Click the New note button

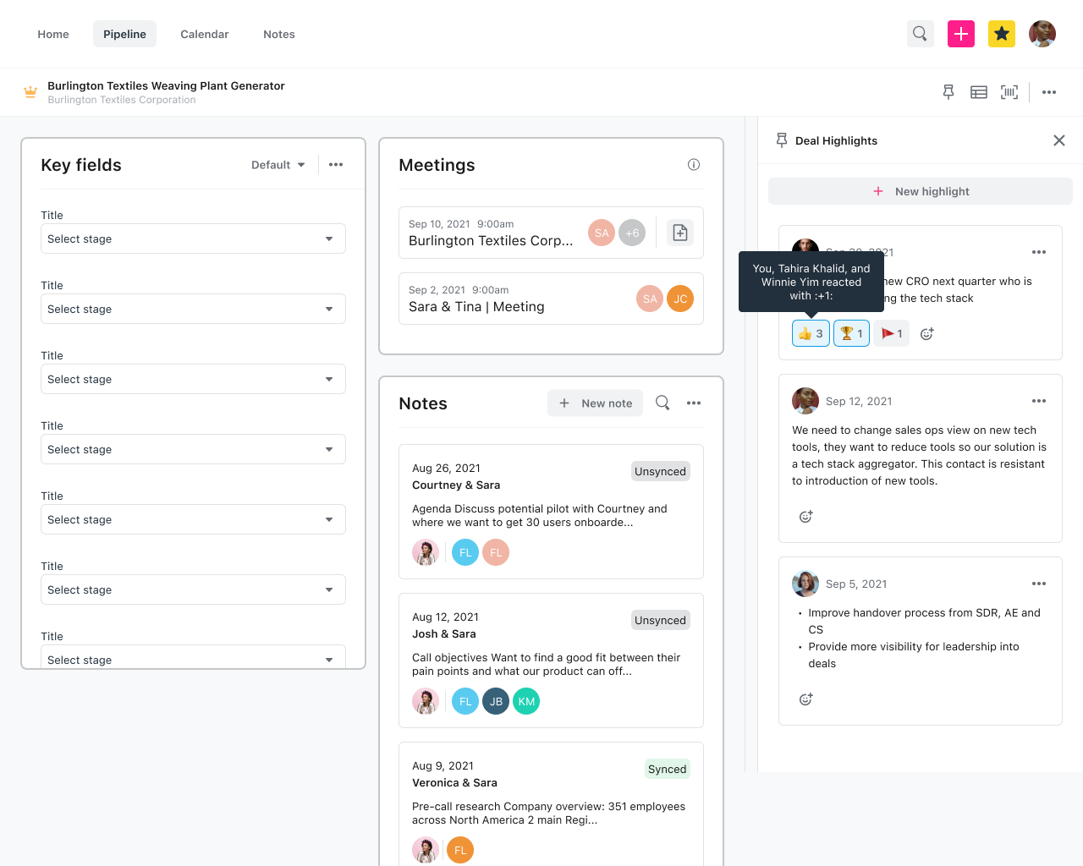596,403
